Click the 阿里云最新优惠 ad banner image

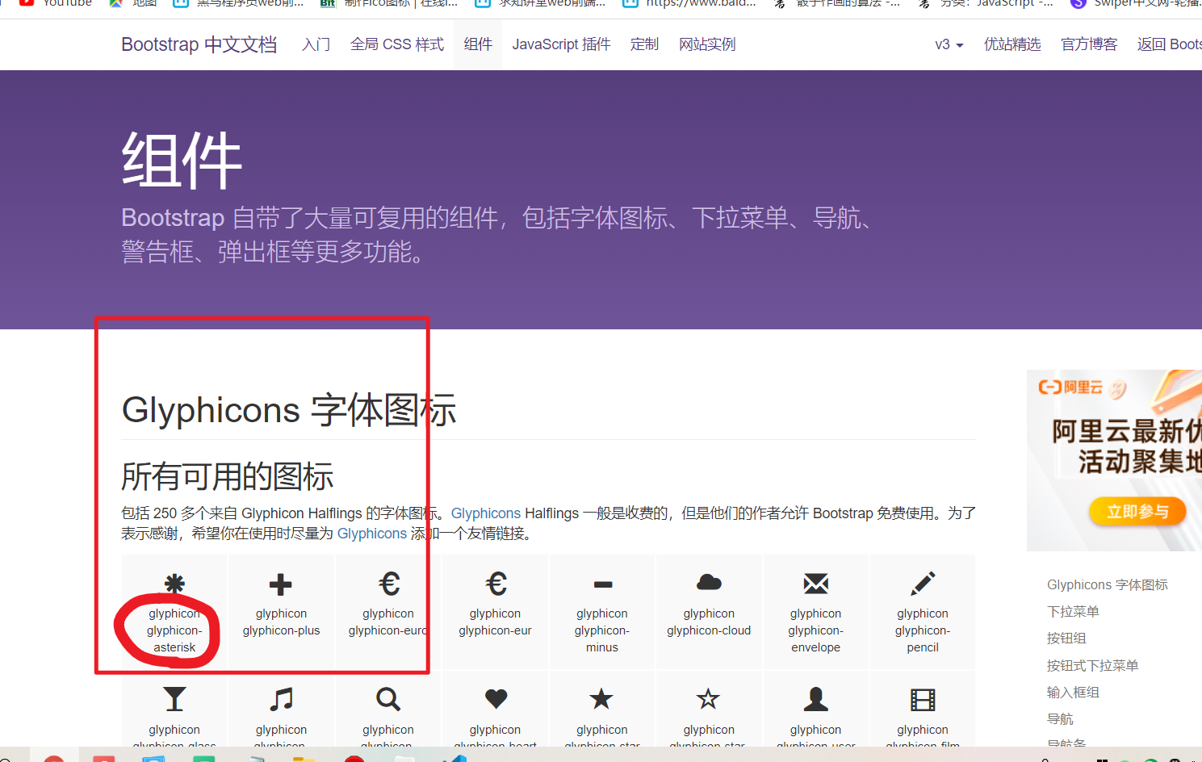1114,460
